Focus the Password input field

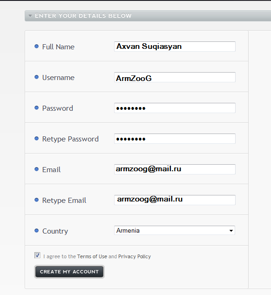coord(175,108)
